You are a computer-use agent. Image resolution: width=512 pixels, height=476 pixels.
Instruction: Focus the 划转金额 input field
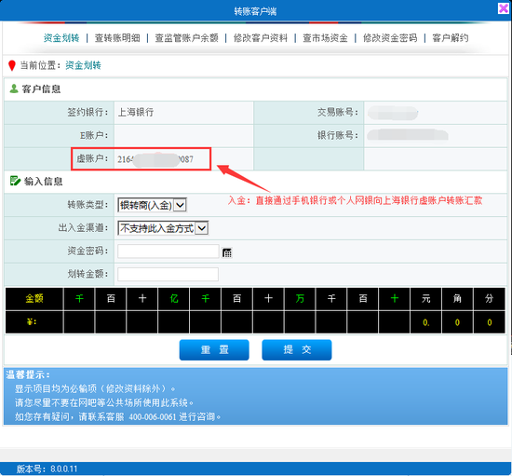pos(168,274)
